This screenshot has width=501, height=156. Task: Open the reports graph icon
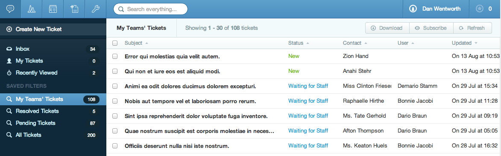[31, 9]
